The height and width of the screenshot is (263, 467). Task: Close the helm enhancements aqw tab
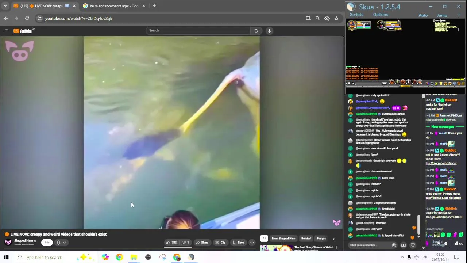click(x=144, y=6)
